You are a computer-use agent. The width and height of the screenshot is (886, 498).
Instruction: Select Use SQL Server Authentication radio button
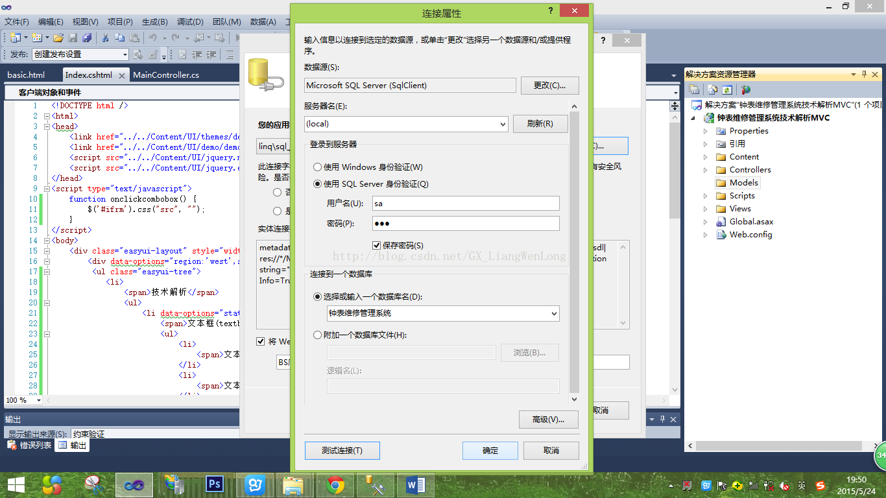click(x=318, y=184)
